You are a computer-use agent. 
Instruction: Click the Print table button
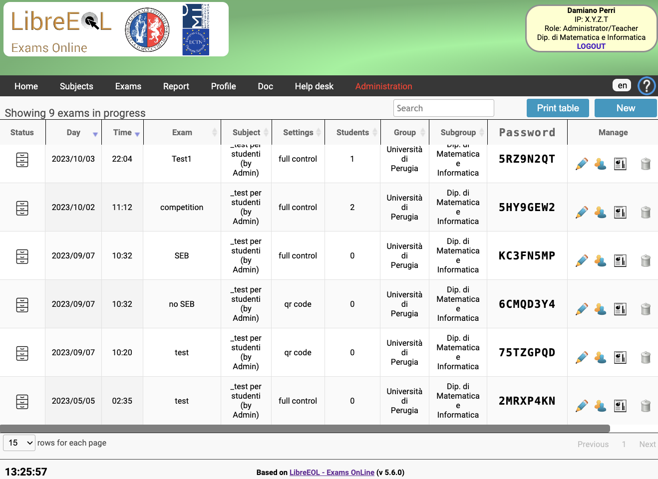pos(558,108)
